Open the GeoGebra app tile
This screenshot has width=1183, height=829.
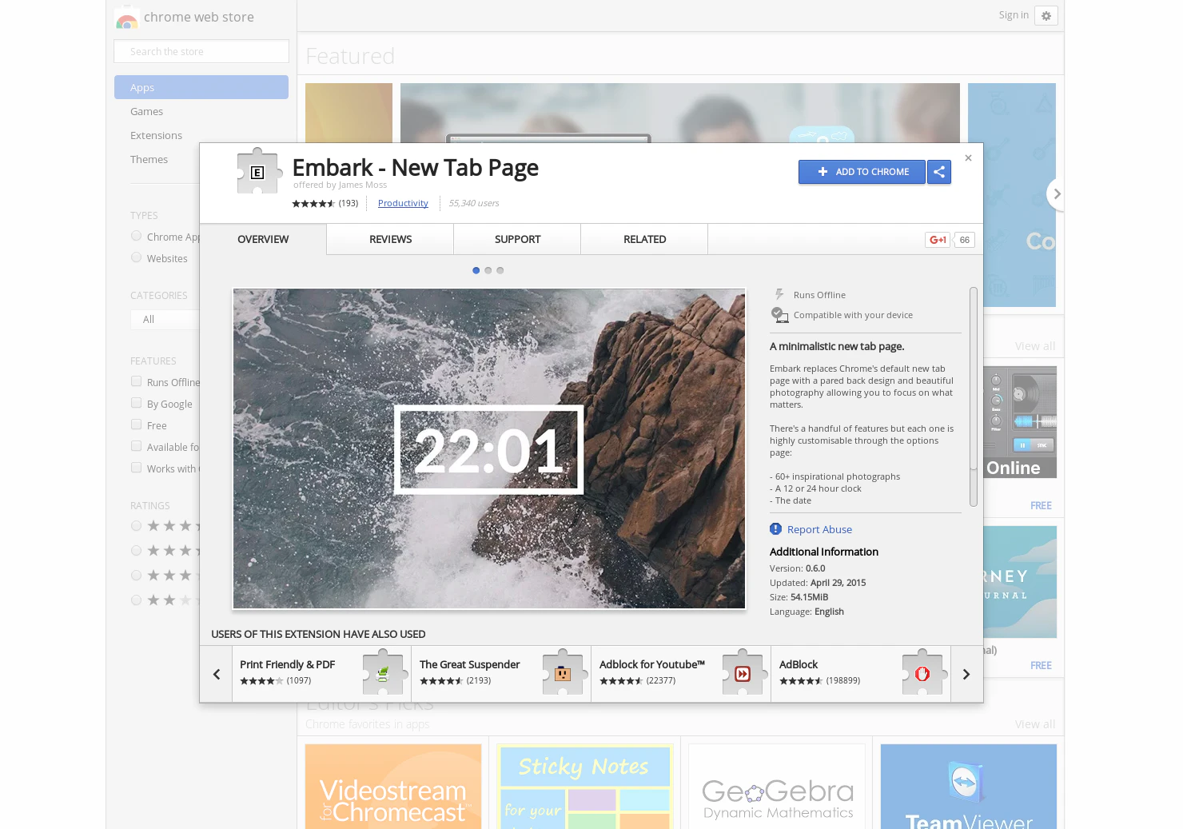point(777,787)
